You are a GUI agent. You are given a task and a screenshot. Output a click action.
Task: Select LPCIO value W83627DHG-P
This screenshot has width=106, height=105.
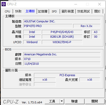[62, 42]
